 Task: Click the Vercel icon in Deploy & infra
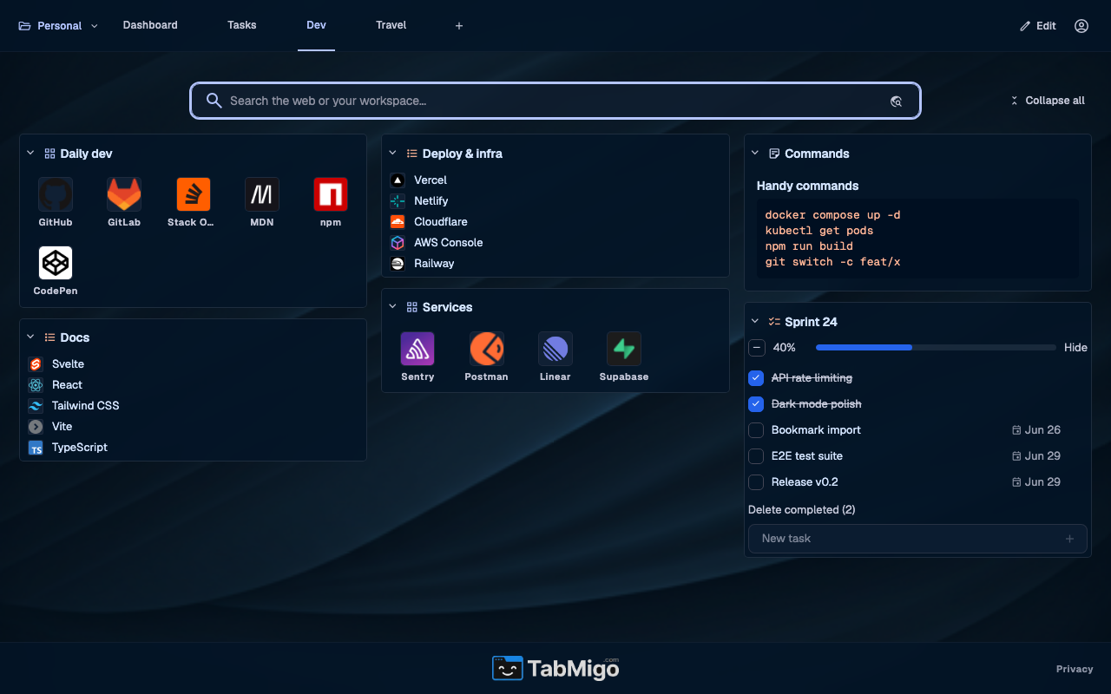point(398,180)
